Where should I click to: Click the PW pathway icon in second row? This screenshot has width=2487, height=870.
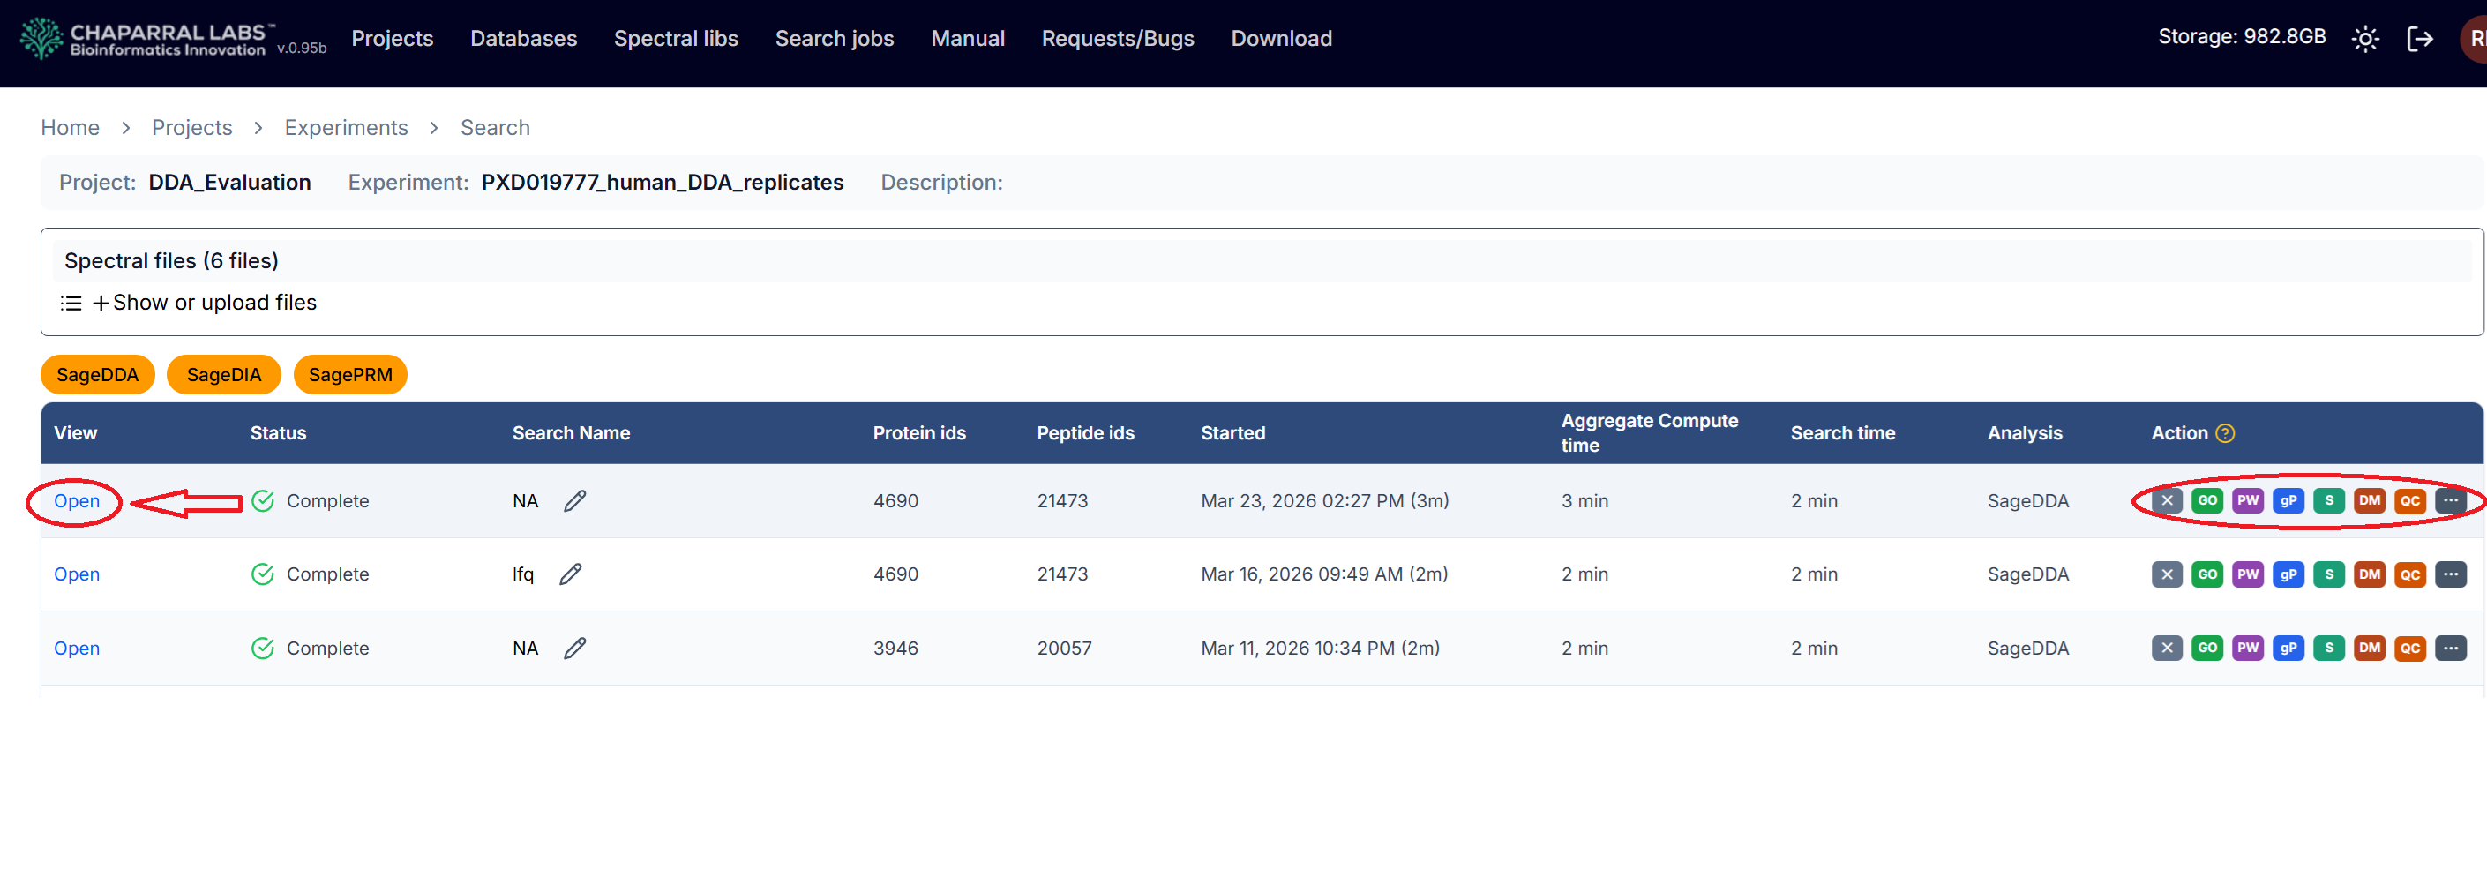tap(2248, 574)
